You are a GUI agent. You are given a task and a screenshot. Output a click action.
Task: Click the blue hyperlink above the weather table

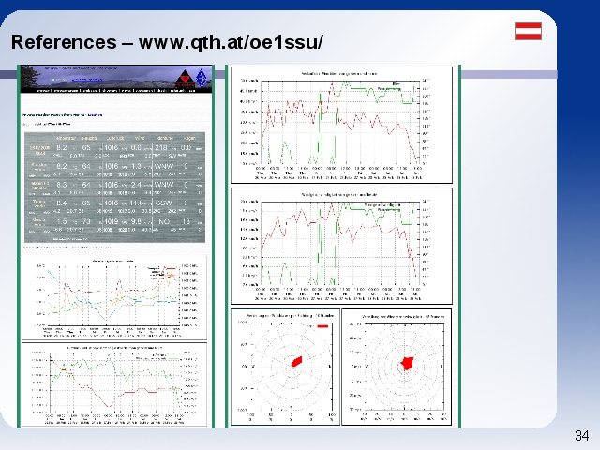pos(94,113)
